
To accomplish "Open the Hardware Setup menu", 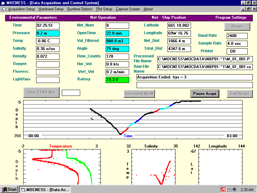I will pos(51,9).
